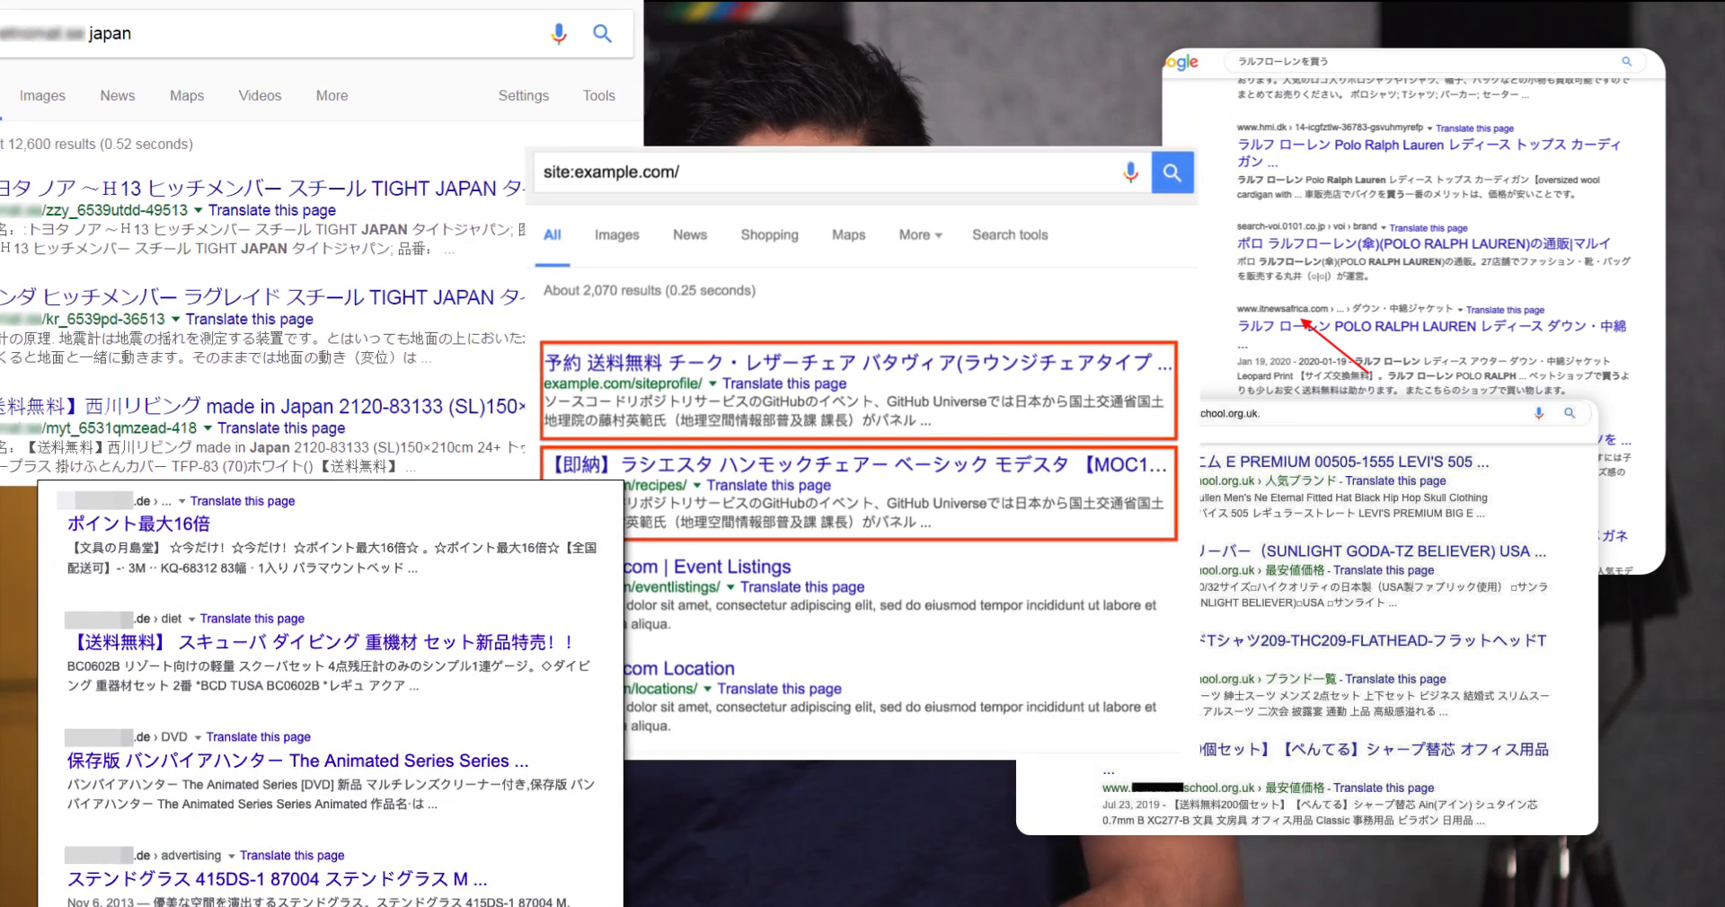
Task: Click Translate this page for zzy_6539utdd-49513 result
Action: coord(272,210)
